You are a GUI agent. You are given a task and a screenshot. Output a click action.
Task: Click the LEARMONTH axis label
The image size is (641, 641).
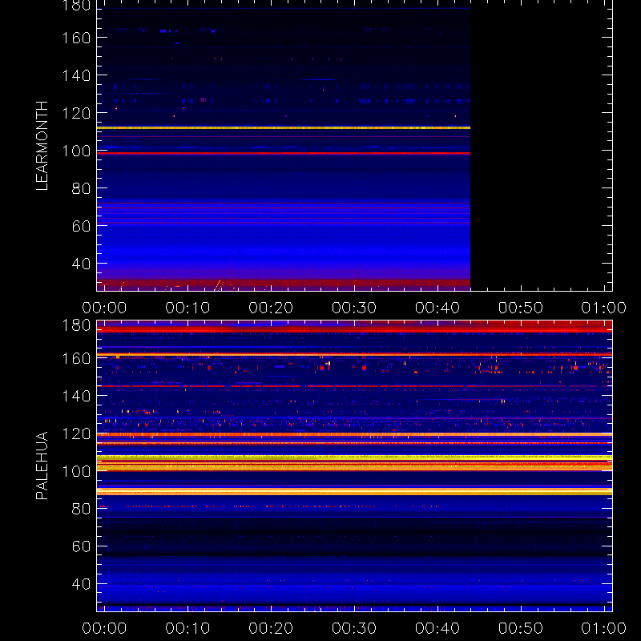click(x=42, y=146)
